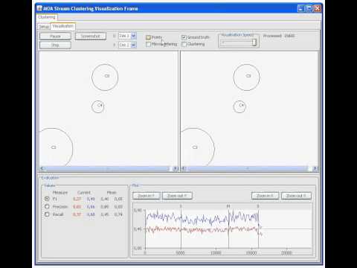Screen dimensions: 357x268
Task: Click the Zoom in Y button
Action: click(147, 196)
